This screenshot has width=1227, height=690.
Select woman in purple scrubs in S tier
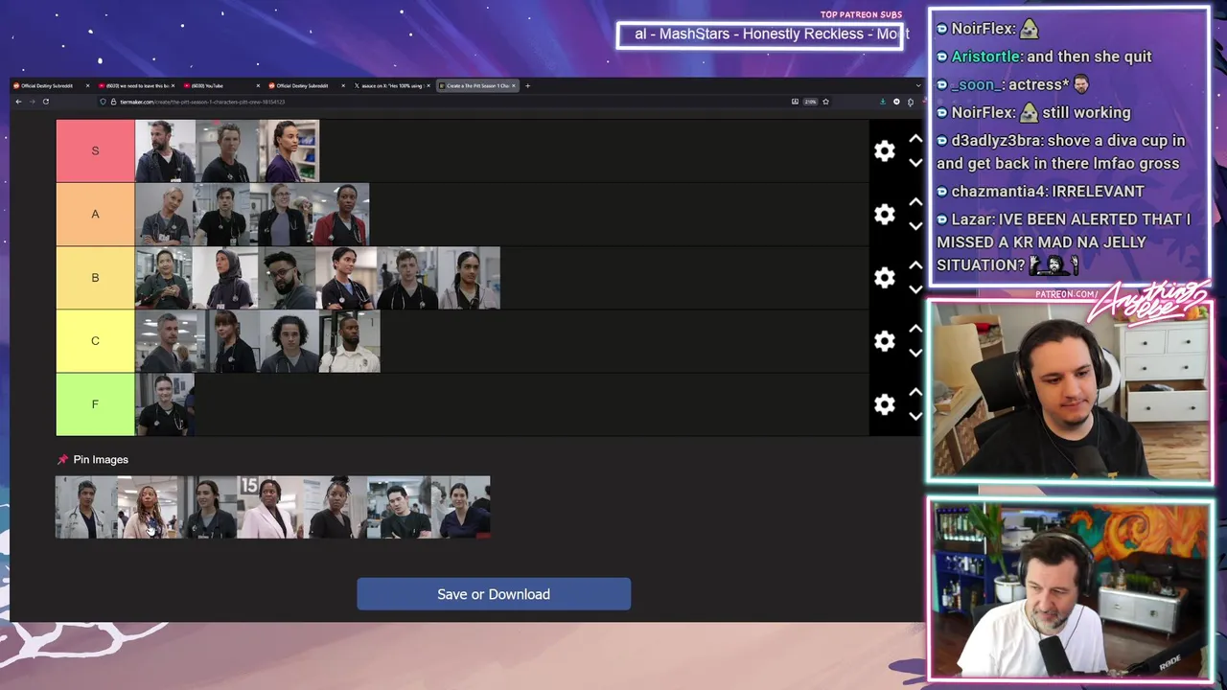(289, 150)
